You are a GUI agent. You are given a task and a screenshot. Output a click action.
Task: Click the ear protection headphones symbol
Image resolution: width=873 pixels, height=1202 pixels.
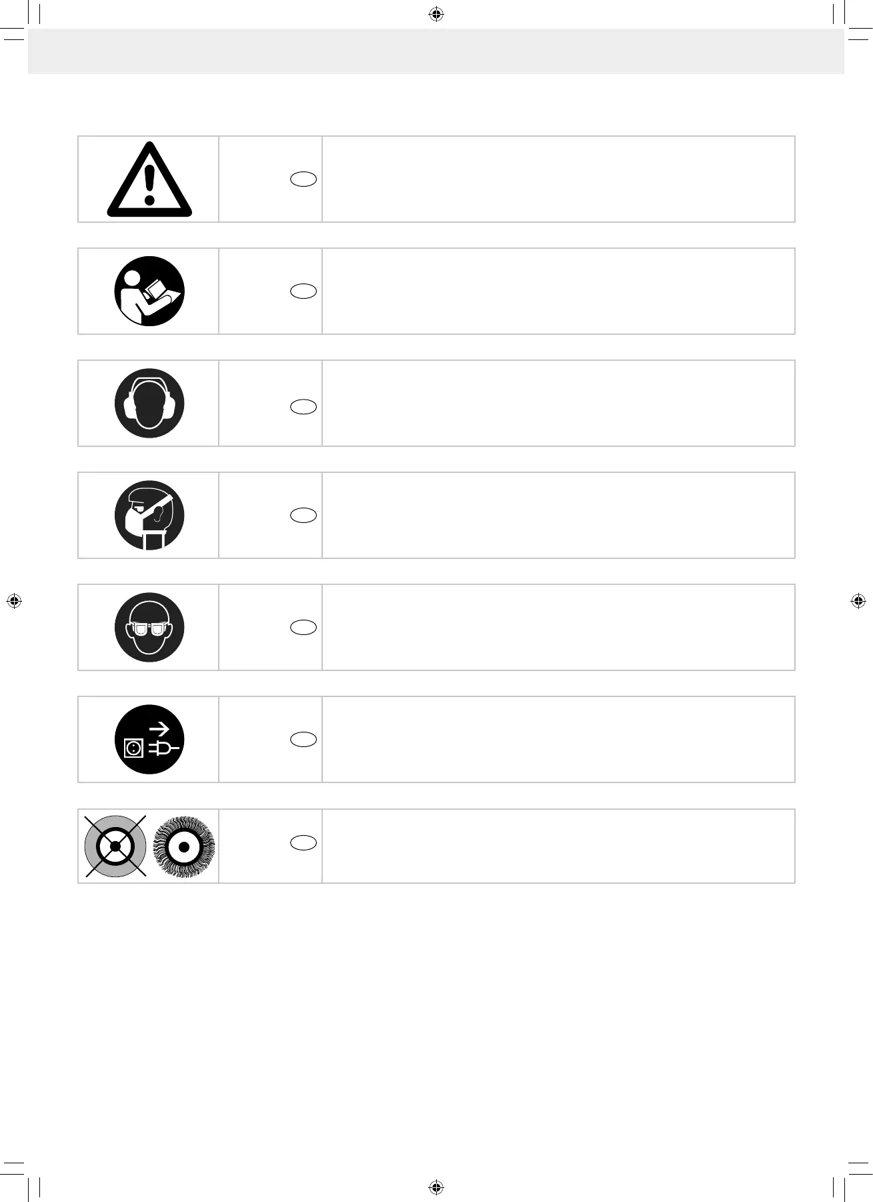click(149, 403)
